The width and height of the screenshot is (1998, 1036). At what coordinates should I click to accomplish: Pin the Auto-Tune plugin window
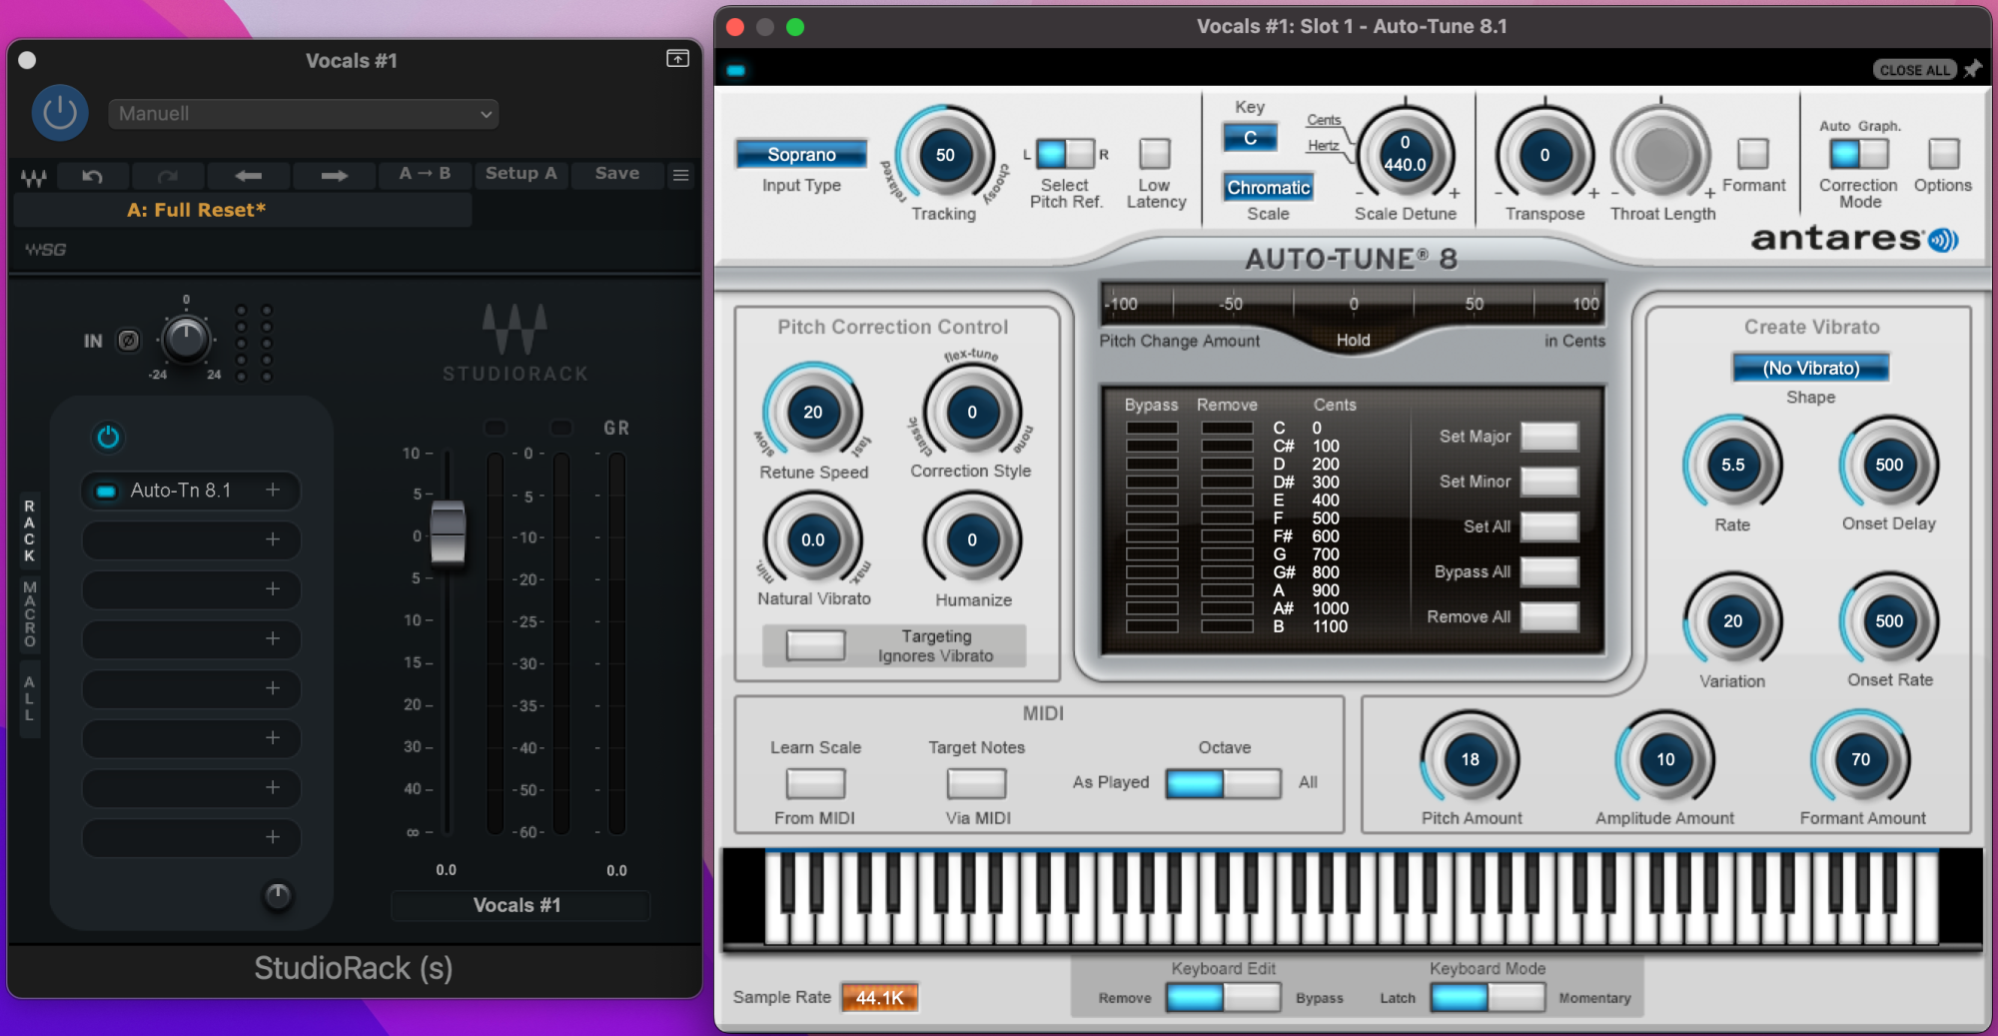tap(1973, 69)
